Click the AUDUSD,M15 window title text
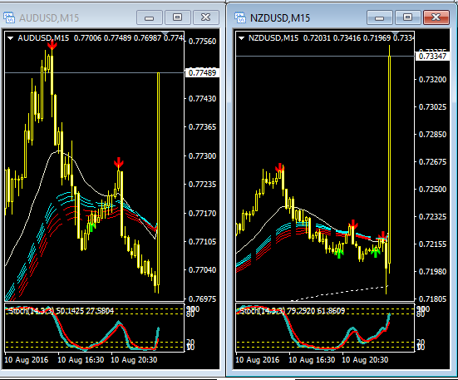This screenshot has width=458, height=380. click(49, 18)
